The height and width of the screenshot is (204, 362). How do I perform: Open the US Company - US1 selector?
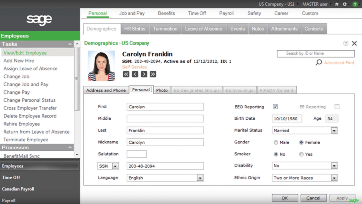[x=278, y=4]
